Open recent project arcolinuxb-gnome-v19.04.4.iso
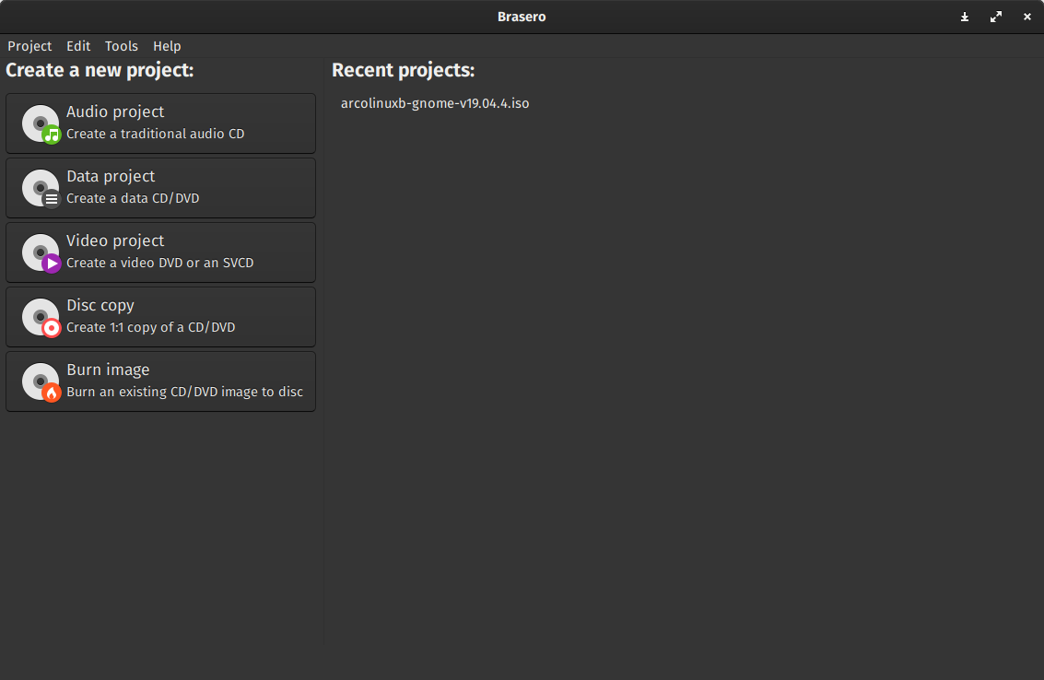The height and width of the screenshot is (680, 1044). (x=435, y=103)
